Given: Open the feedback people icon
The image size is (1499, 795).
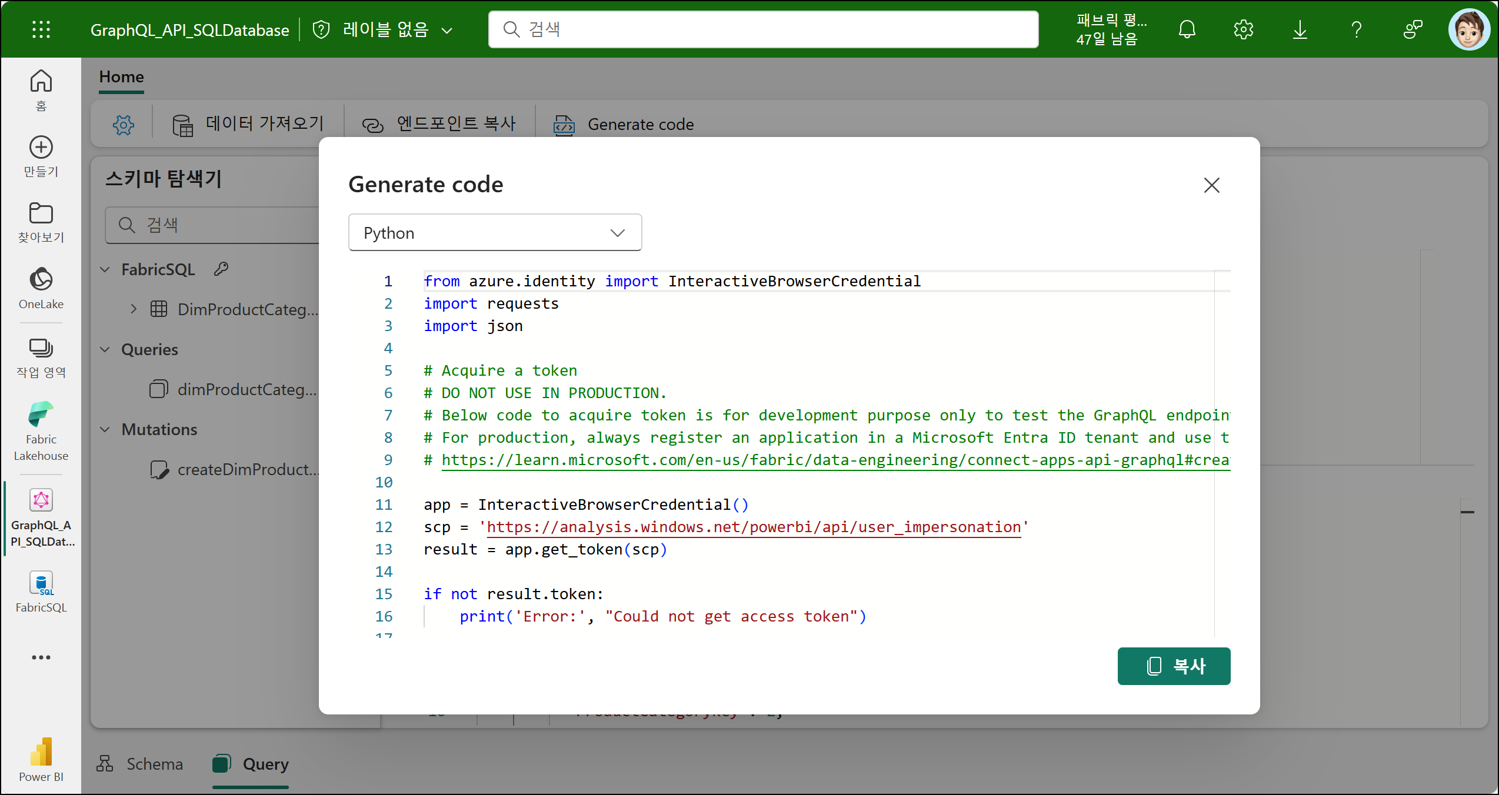Looking at the screenshot, I should pos(1412,29).
